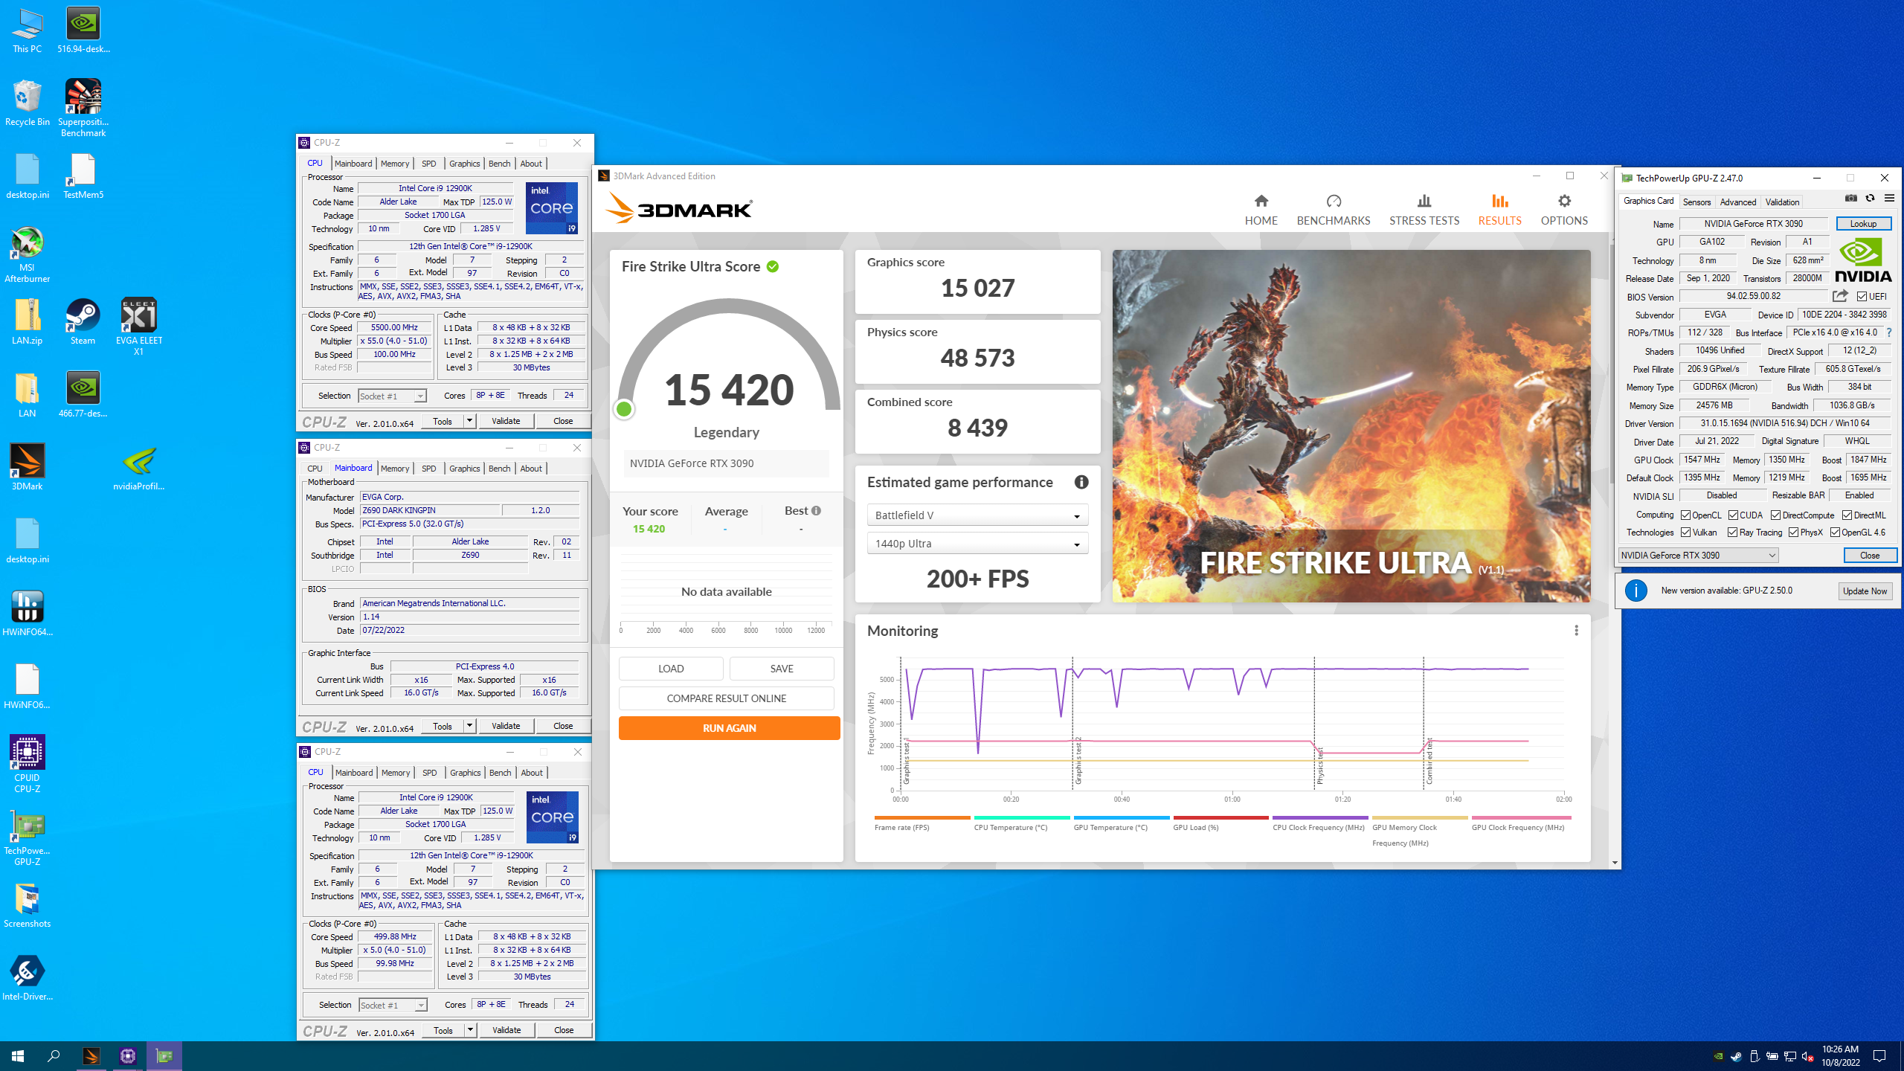Expand Tools arrow in middle CPU-Z window
Screen dimensions: 1904x1071
pyautogui.click(x=469, y=726)
